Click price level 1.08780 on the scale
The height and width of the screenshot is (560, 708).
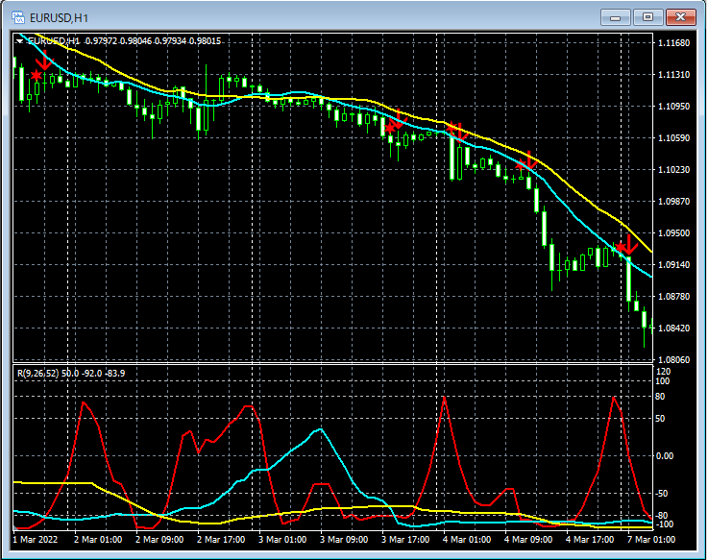click(674, 296)
